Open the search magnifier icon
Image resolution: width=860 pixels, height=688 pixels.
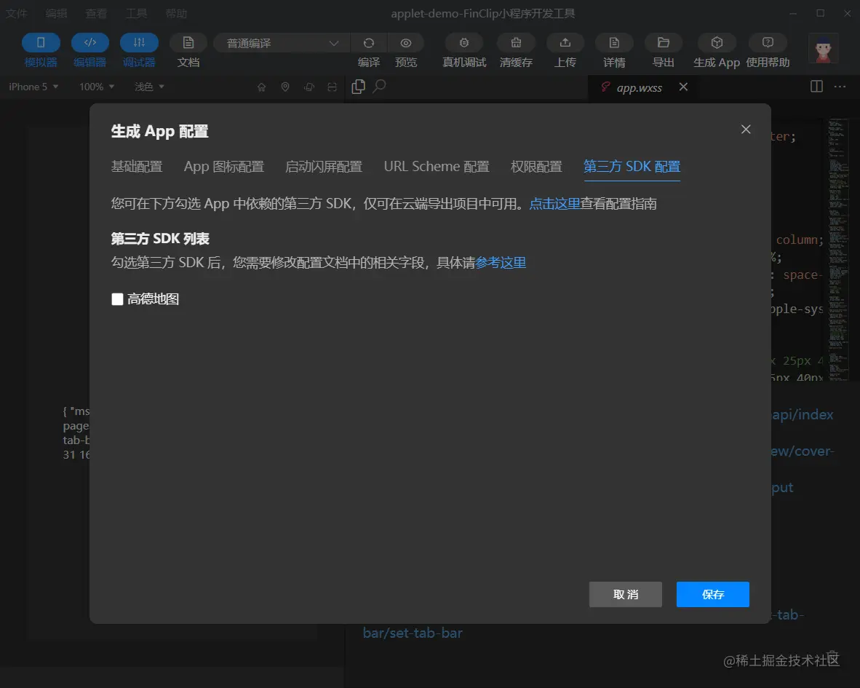[x=380, y=86]
